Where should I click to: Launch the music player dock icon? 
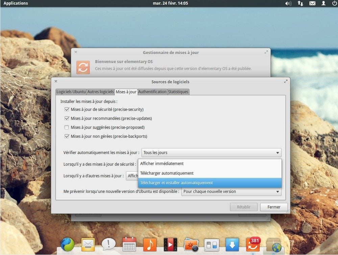pyautogui.click(x=150, y=245)
